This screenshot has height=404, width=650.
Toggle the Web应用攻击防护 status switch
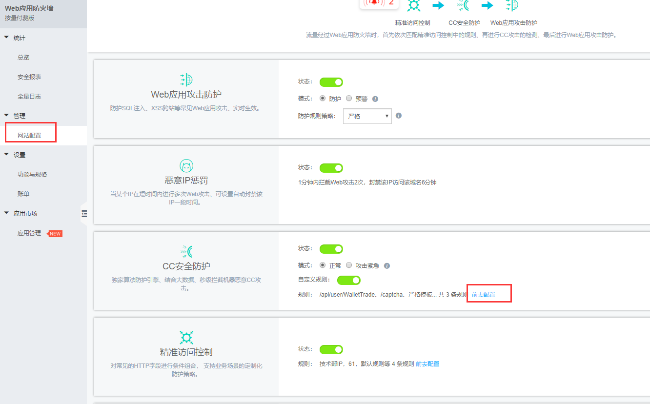pyautogui.click(x=331, y=82)
